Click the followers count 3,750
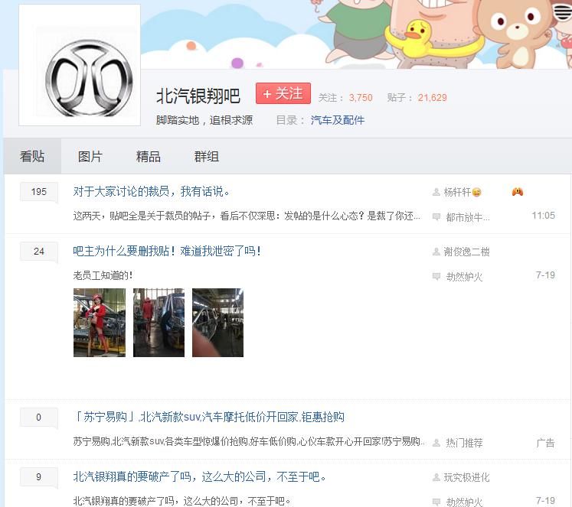Image resolution: width=572 pixels, height=507 pixels. [361, 98]
